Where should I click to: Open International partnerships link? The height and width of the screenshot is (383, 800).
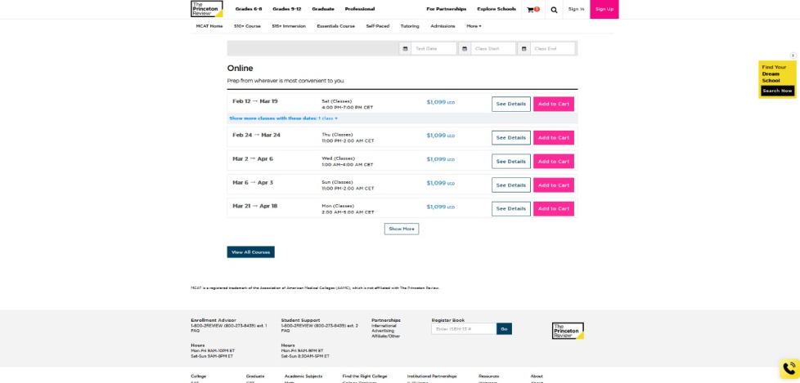tap(383, 326)
